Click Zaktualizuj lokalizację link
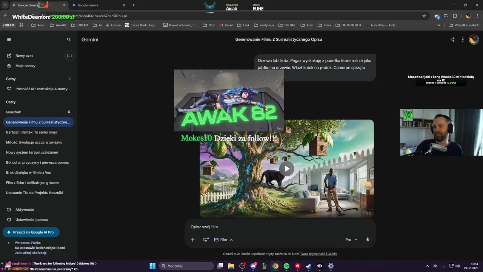 point(31,253)
